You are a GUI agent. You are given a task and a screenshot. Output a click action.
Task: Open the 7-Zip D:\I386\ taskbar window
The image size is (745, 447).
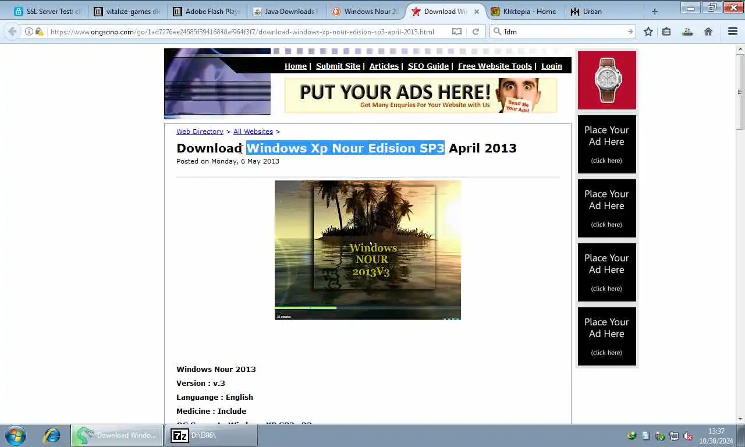[x=211, y=435]
